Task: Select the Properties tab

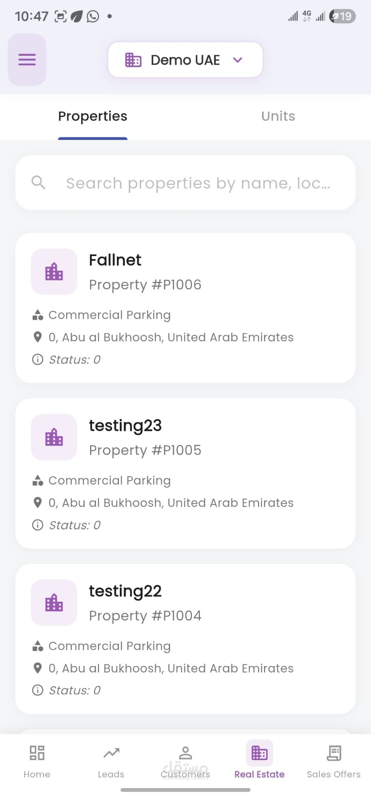Action: pos(93,117)
